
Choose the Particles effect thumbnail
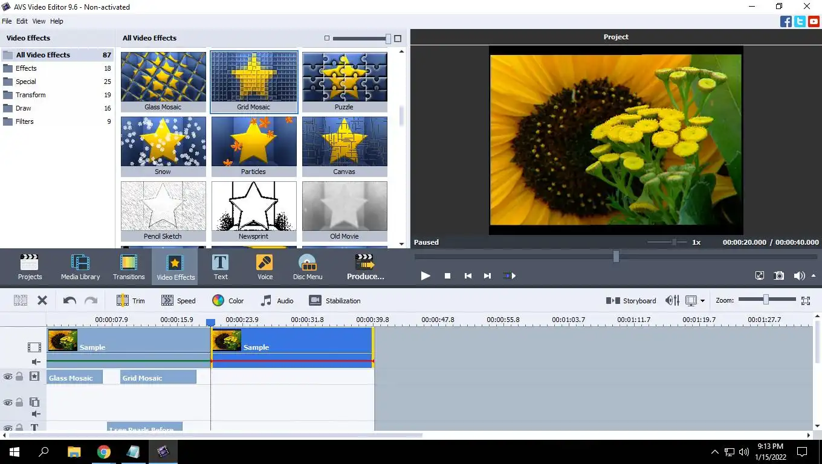click(x=254, y=146)
